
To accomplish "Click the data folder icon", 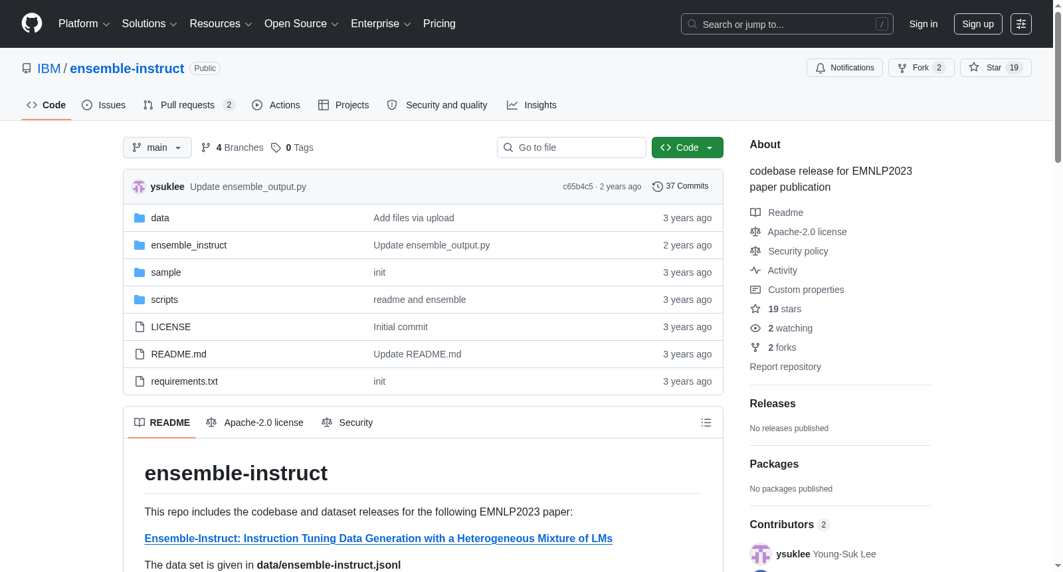I will pyautogui.click(x=140, y=218).
